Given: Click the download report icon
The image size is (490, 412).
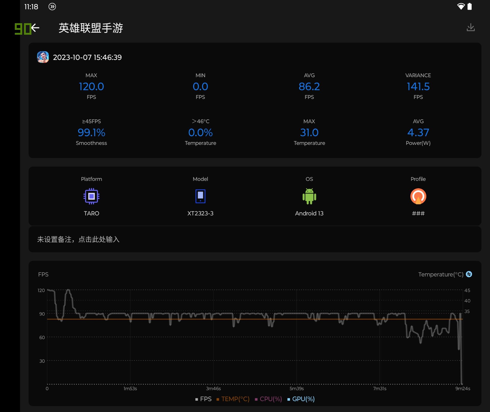Looking at the screenshot, I should 470,28.
